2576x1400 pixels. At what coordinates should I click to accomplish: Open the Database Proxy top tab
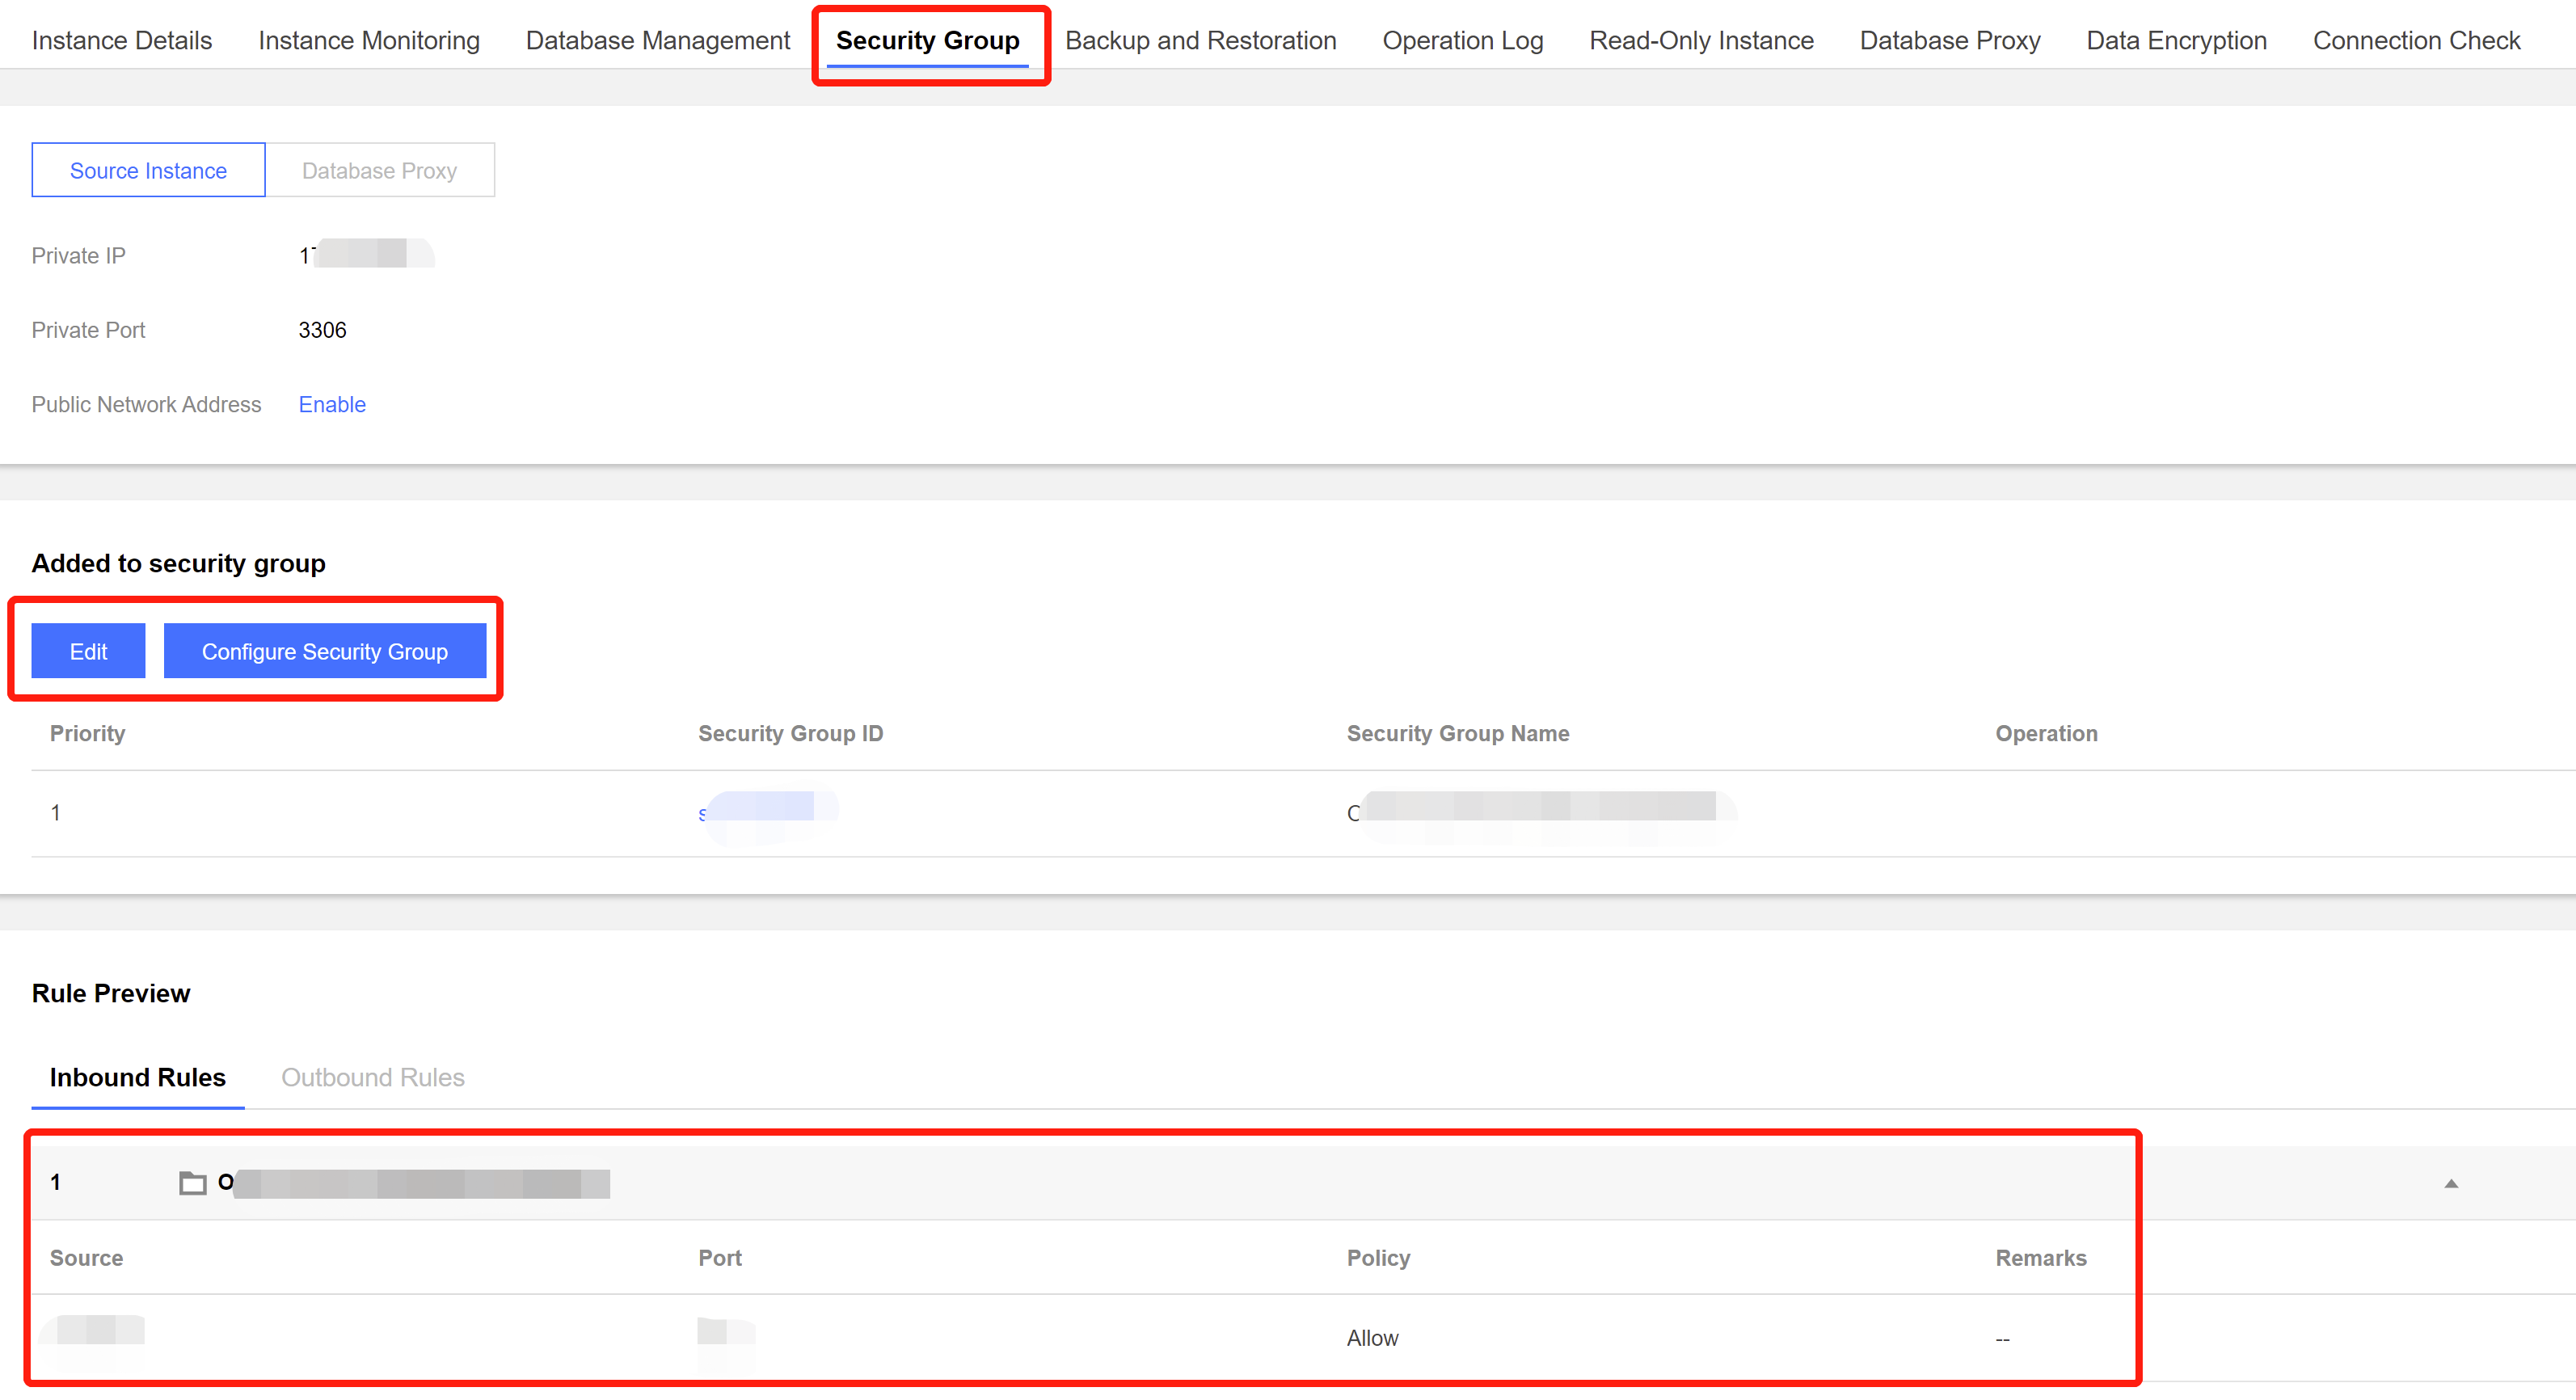1949,40
